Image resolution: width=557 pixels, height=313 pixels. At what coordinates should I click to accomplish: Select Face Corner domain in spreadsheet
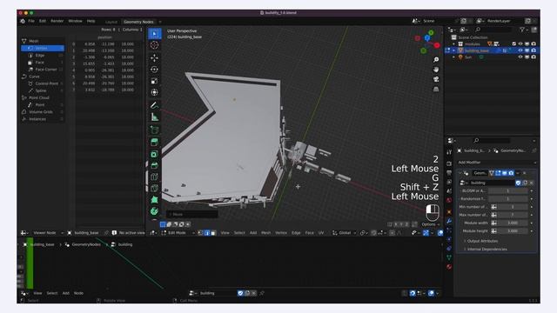click(43, 70)
